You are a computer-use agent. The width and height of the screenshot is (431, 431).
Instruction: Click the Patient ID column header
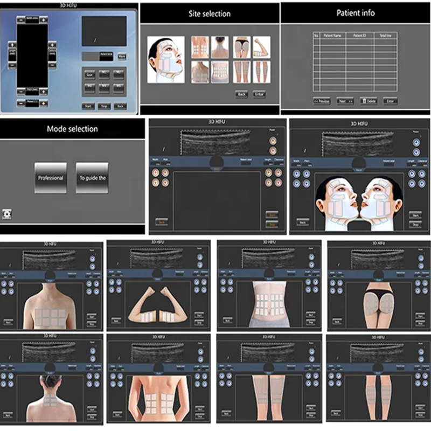359,36
